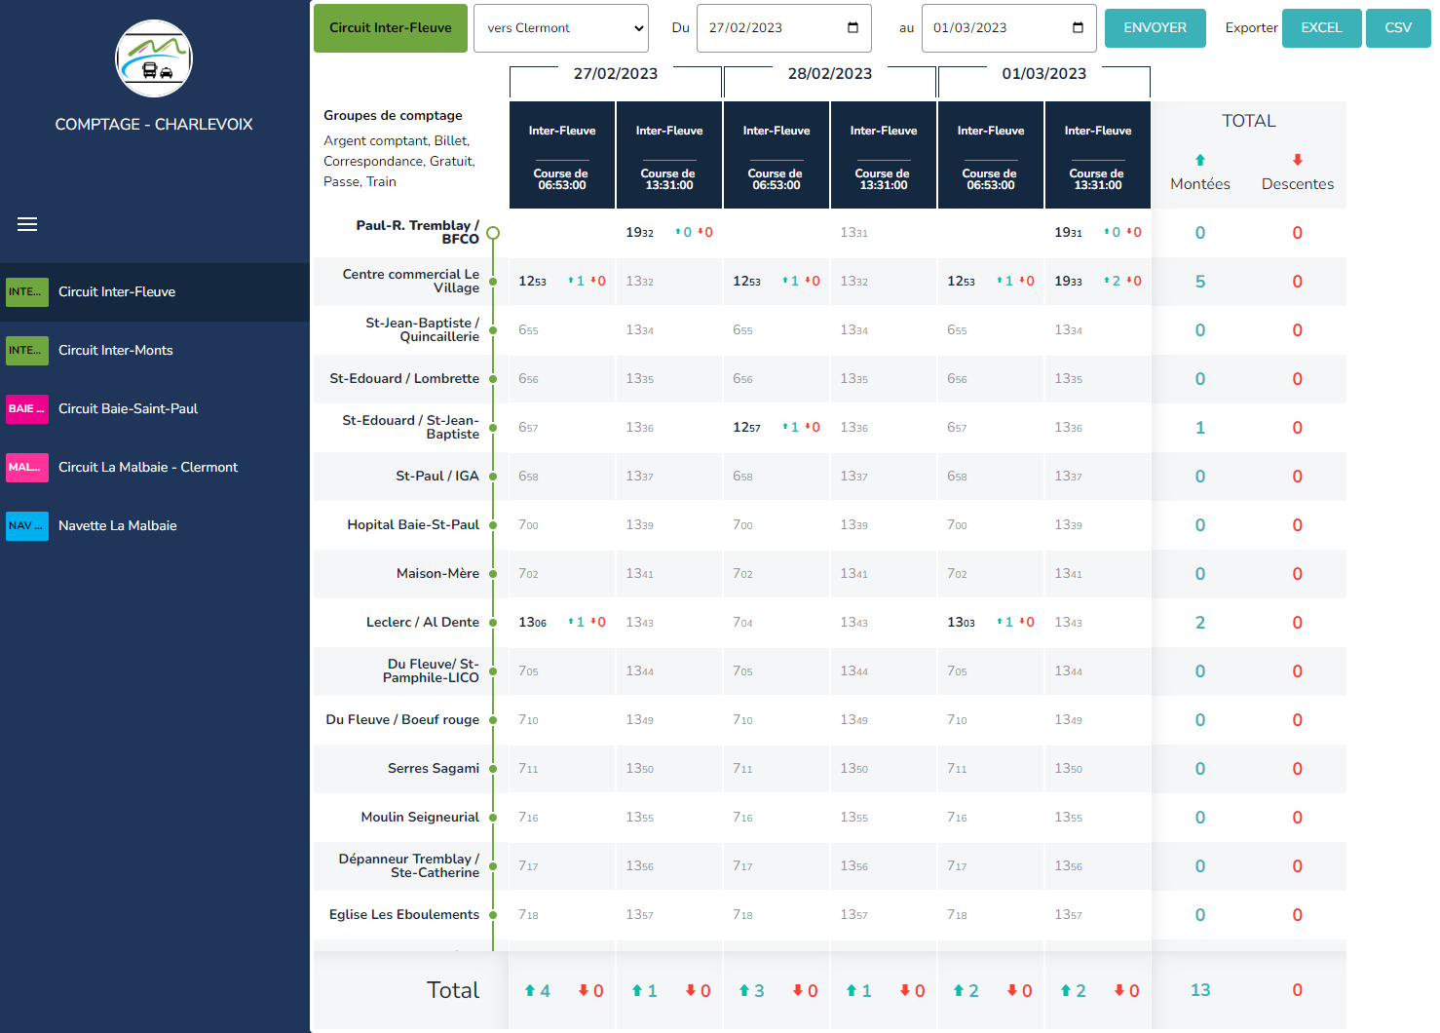Click the Groupes de comptage label
The height and width of the screenshot is (1033, 1440).
coord(393,115)
